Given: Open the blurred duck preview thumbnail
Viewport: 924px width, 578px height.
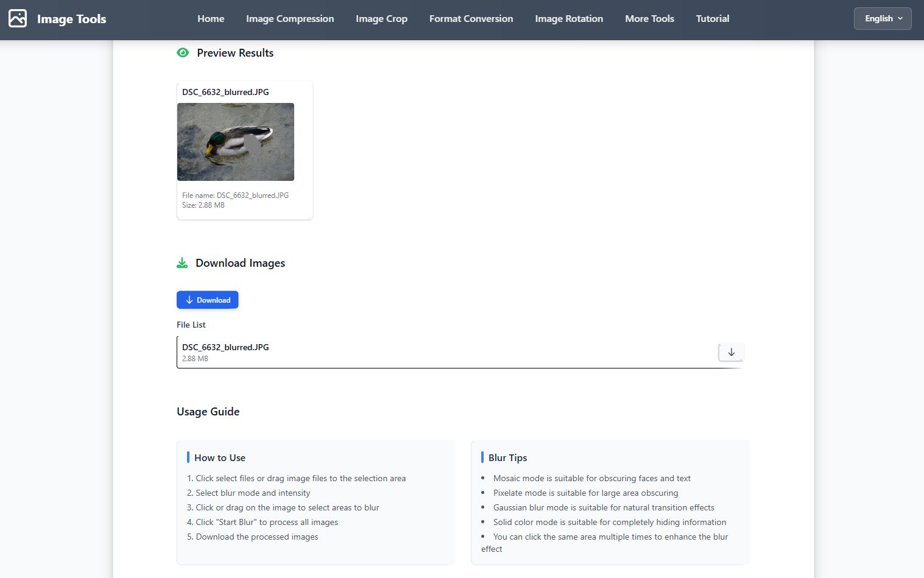Looking at the screenshot, I should [236, 142].
